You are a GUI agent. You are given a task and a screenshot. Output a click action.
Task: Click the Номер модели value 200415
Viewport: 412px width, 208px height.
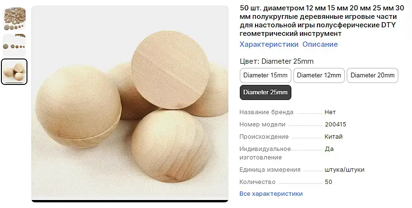(x=335, y=125)
